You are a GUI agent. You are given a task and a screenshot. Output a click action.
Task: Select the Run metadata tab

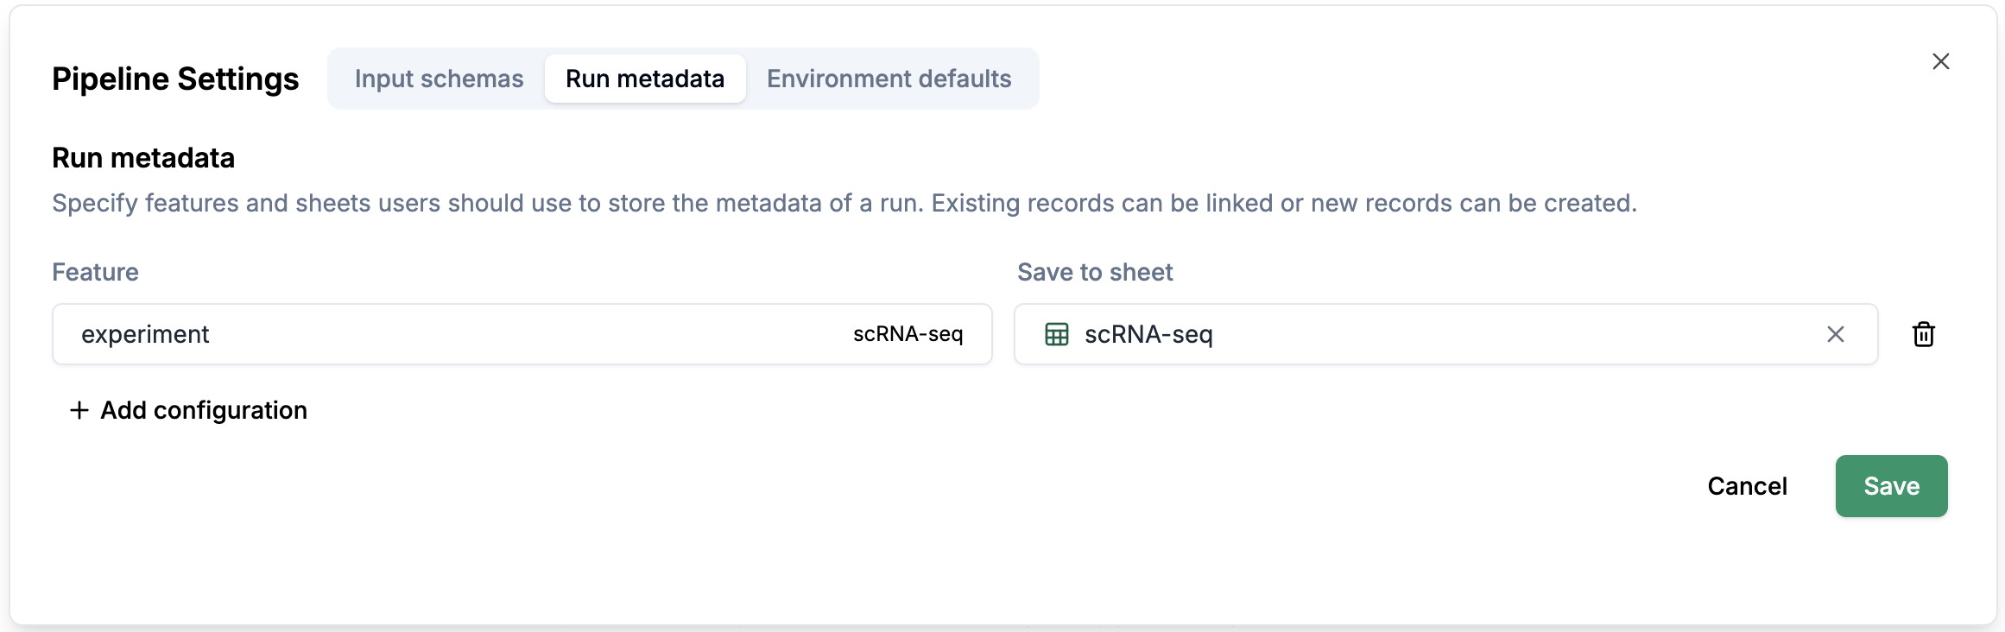[x=644, y=79]
